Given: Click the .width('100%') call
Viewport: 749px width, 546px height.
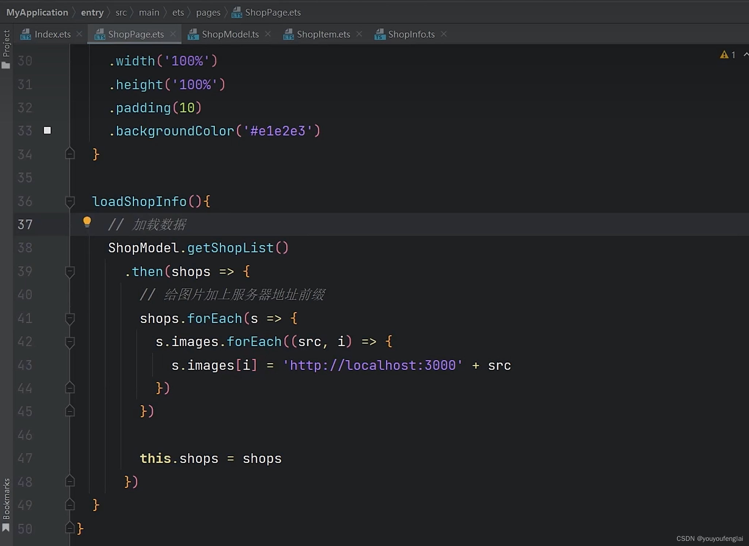Looking at the screenshot, I should point(163,61).
